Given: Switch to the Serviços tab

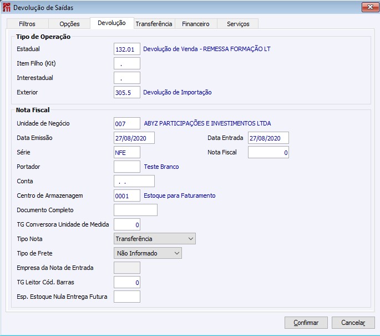Looking at the screenshot, I should pos(238,24).
